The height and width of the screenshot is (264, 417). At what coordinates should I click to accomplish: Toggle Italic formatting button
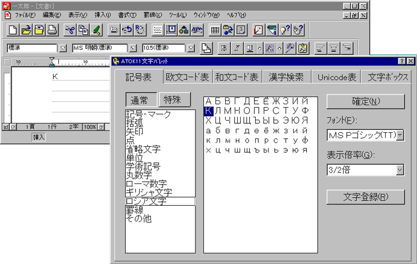pyautogui.click(x=236, y=48)
